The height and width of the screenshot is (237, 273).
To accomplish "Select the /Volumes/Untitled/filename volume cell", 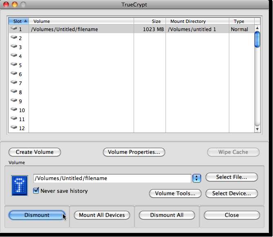I will [81, 29].
